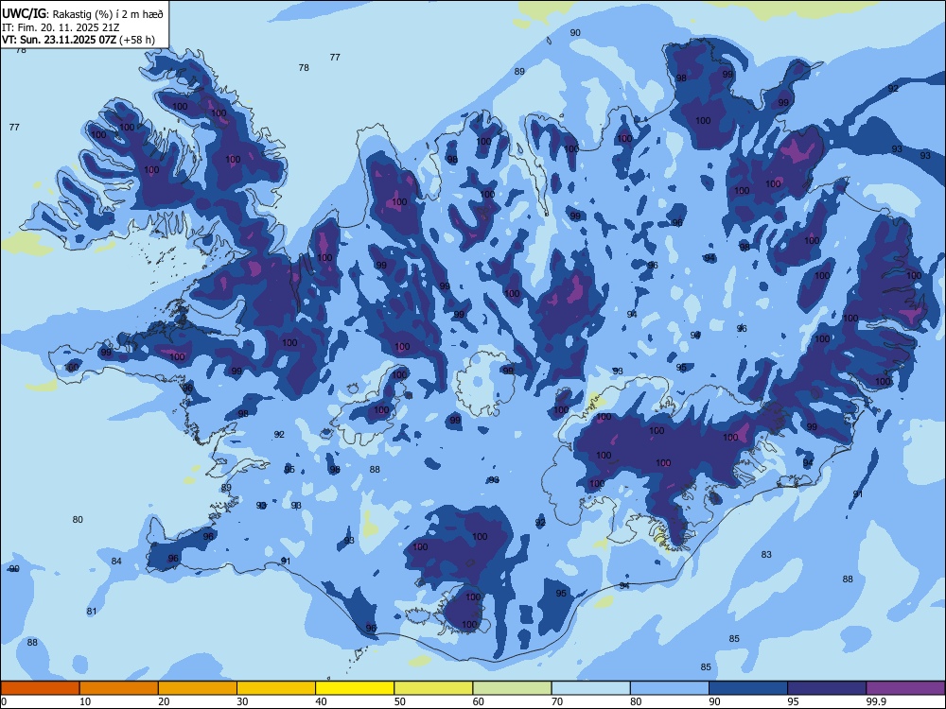
Task: Pick the light green 60–70 legend swatch
Action: click(x=512, y=688)
